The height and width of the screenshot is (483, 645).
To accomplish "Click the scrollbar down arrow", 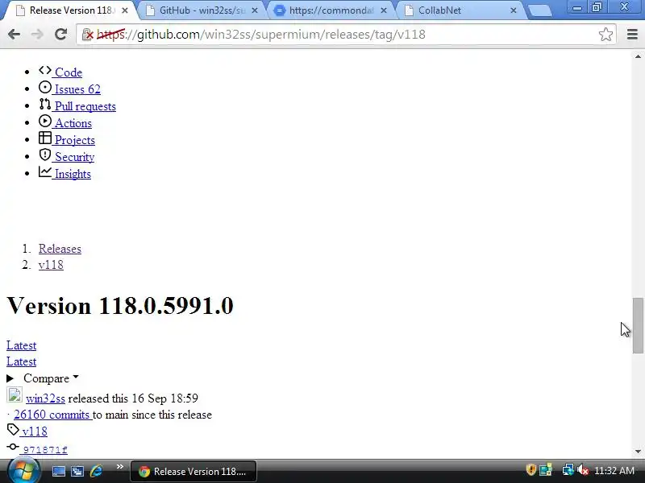I will point(638,452).
